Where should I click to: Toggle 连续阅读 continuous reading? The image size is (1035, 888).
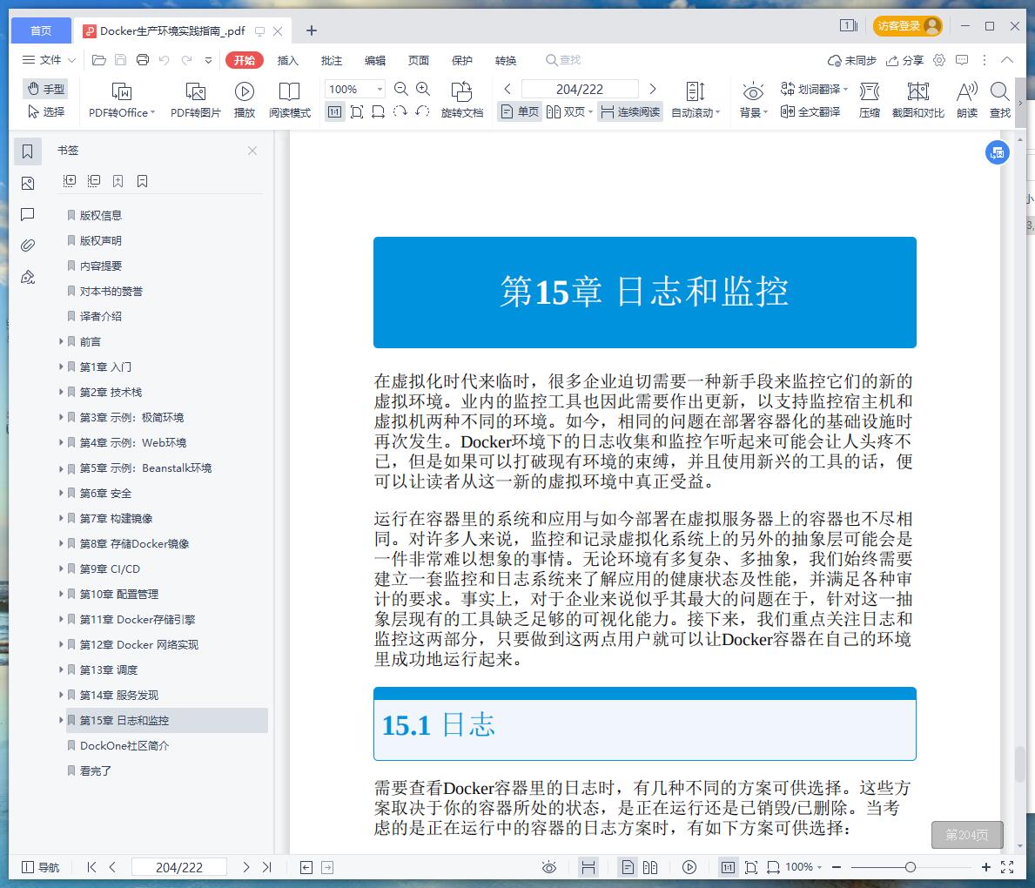click(x=630, y=111)
